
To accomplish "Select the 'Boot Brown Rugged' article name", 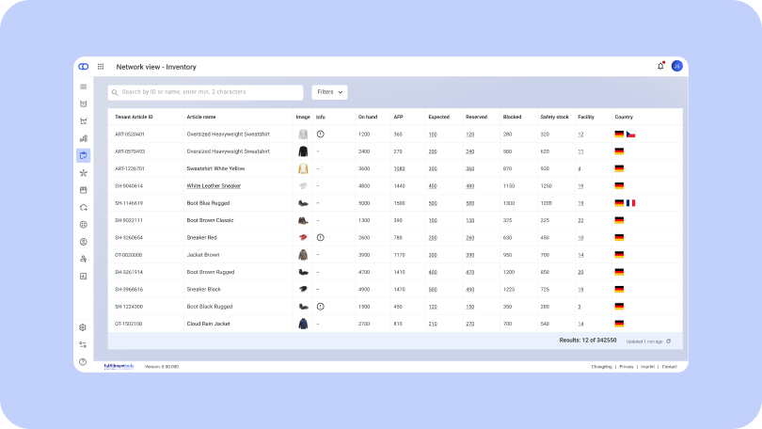I will click(x=211, y=272).
